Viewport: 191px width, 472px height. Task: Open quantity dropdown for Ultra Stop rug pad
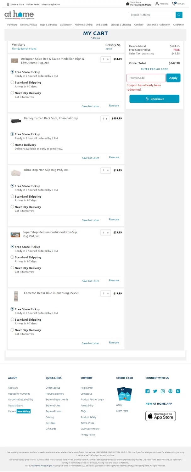[x=105, y=170]
